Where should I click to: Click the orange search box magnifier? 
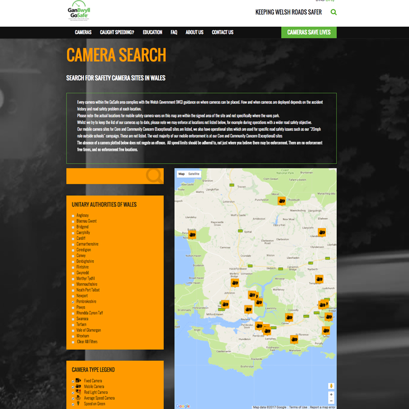pos(154,176)
